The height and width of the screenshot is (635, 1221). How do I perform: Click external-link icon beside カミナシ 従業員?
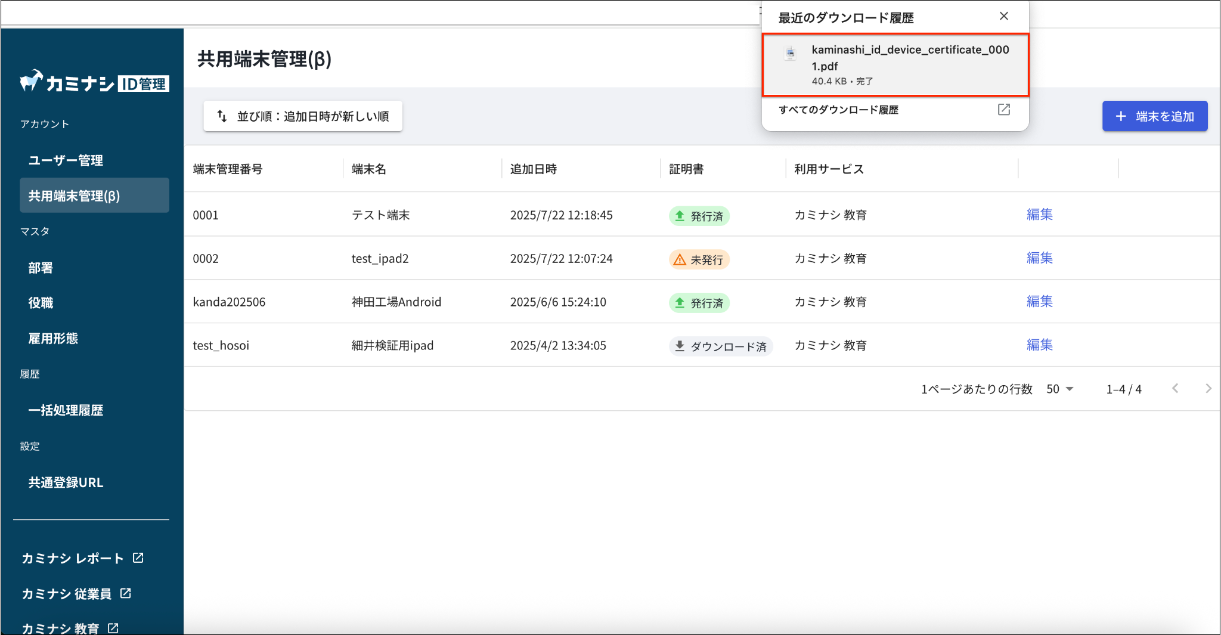126,593
